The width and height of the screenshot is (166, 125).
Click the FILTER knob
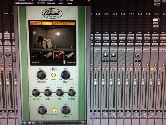pyautogui.click(x=36, y=93)
